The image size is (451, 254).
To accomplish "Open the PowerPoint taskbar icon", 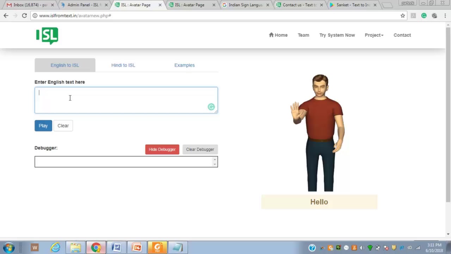I will point(137,248).
